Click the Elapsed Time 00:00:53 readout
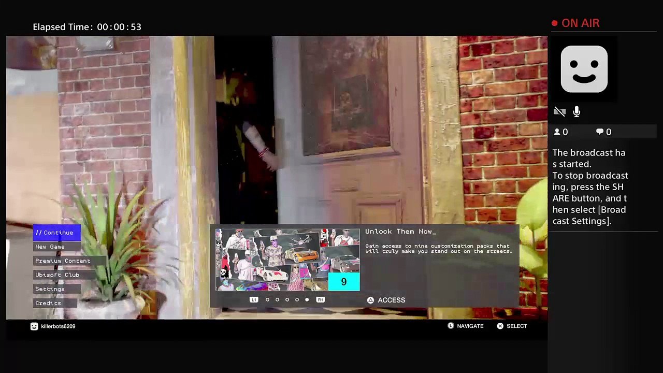This screenshot has width=663, height=373. 87,27
